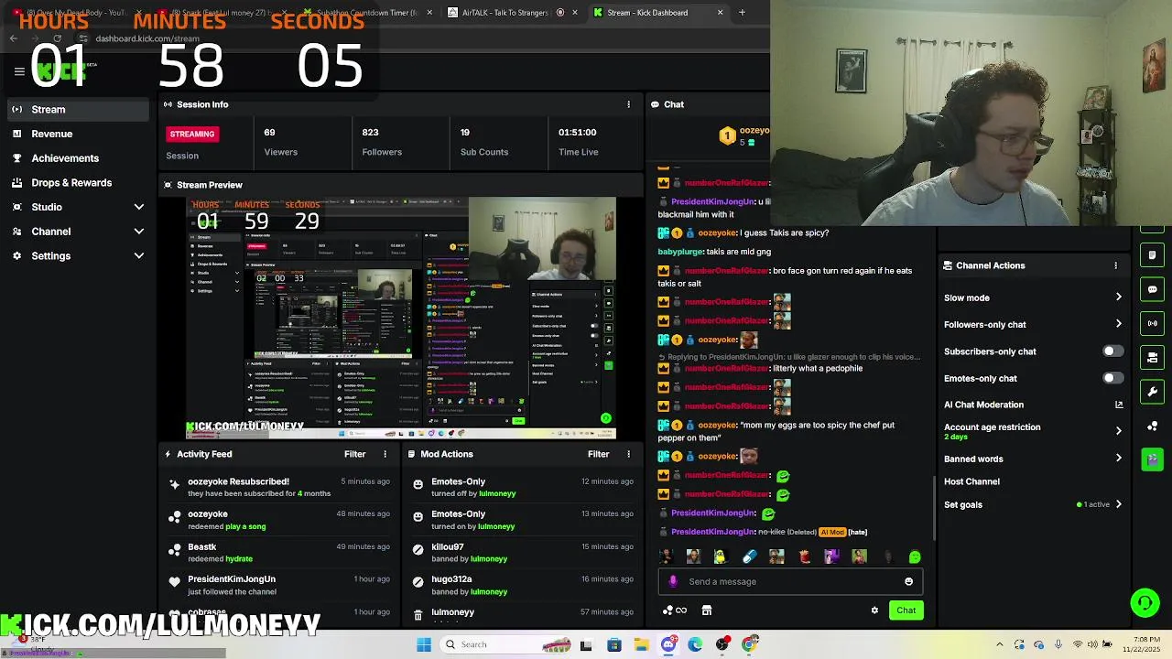Screen dimensions: 1172x659
Task: Click the green support headset button
Action: click(x=1145, y=602)
